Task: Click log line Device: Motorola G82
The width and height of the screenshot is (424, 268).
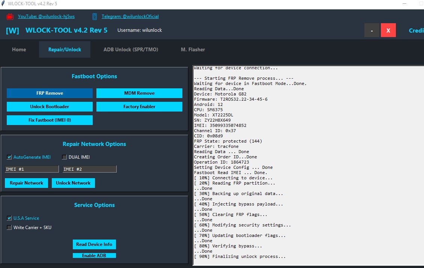Action: point(220,94)
